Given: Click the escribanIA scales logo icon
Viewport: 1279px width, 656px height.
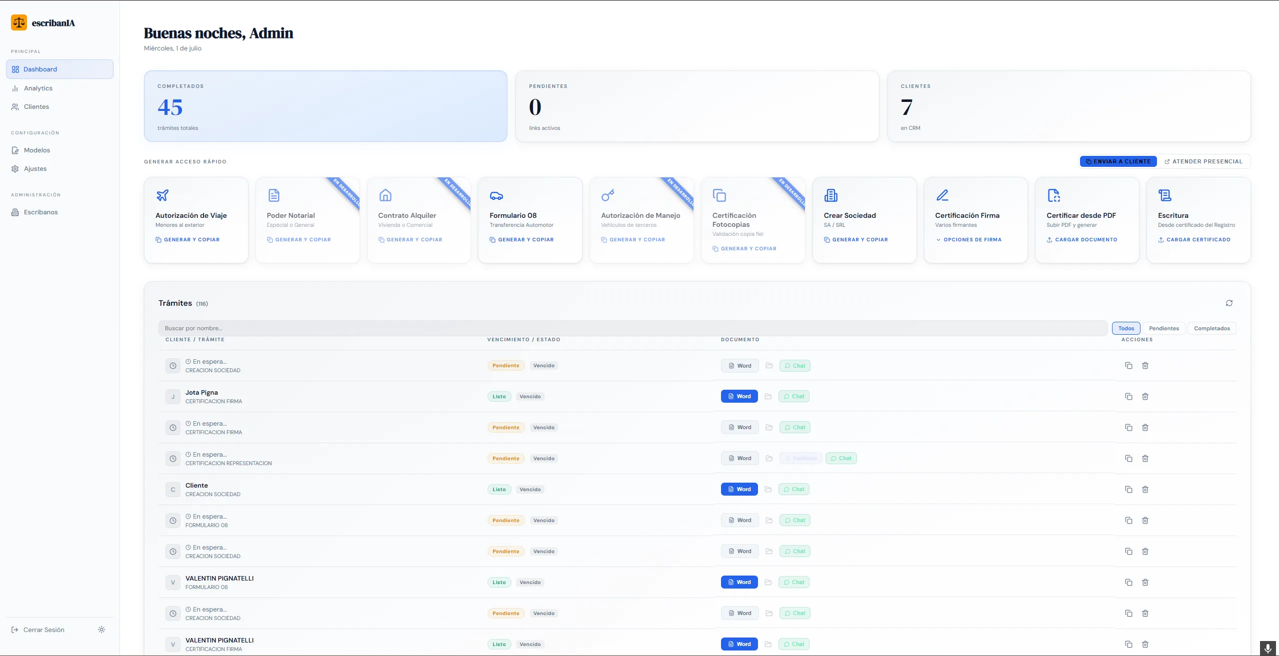Looking at the screenshot, I should pos(19,22).
